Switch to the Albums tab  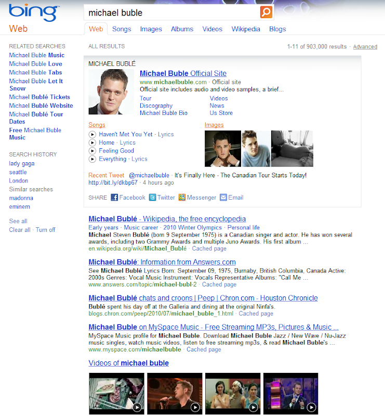[182, 29]
